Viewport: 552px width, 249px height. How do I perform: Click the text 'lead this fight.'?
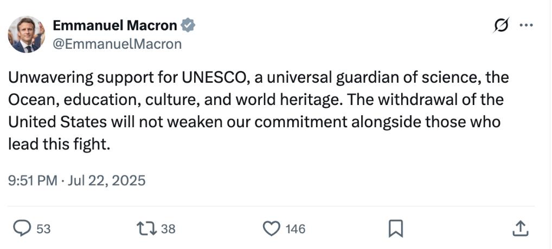tap(60, 143)
